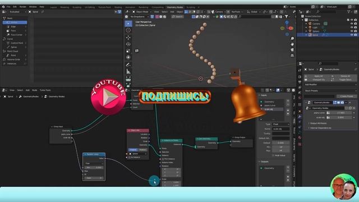Image resolution: width=359 pixels, height=202 pixels.
Task: Expand the Internal Dependencies section
Action: coord(320,128)
